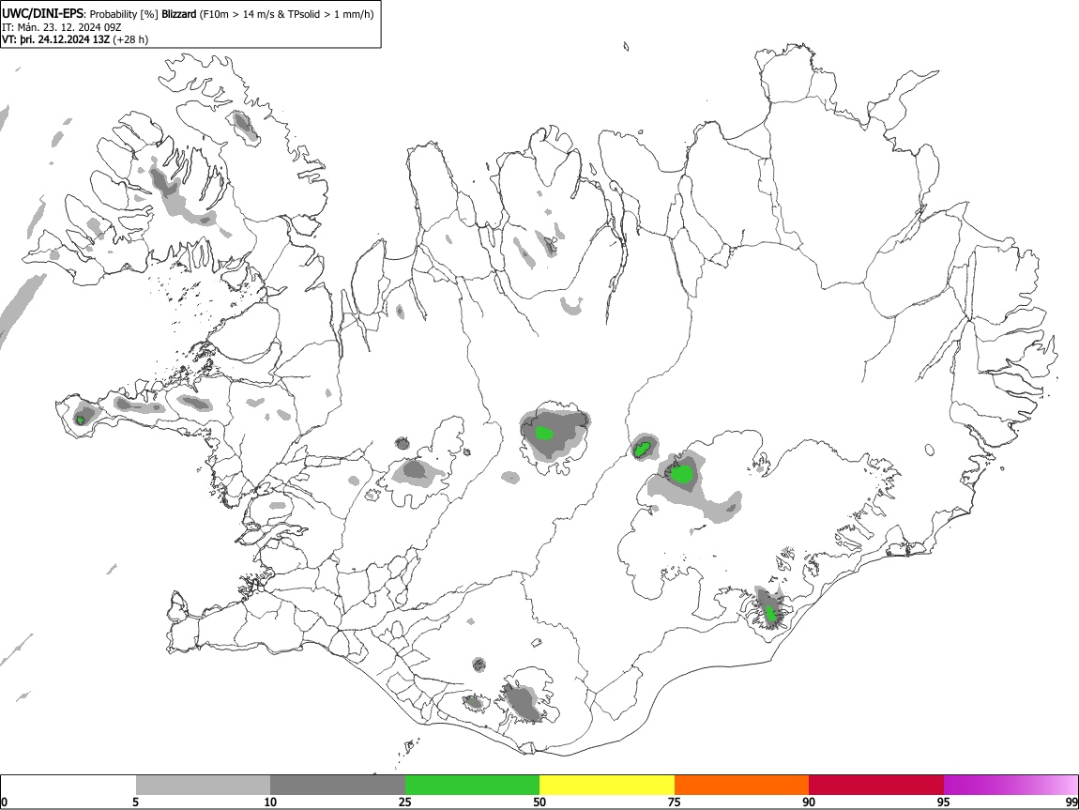Click the red 90-95% legend swatch

(876, 786)
